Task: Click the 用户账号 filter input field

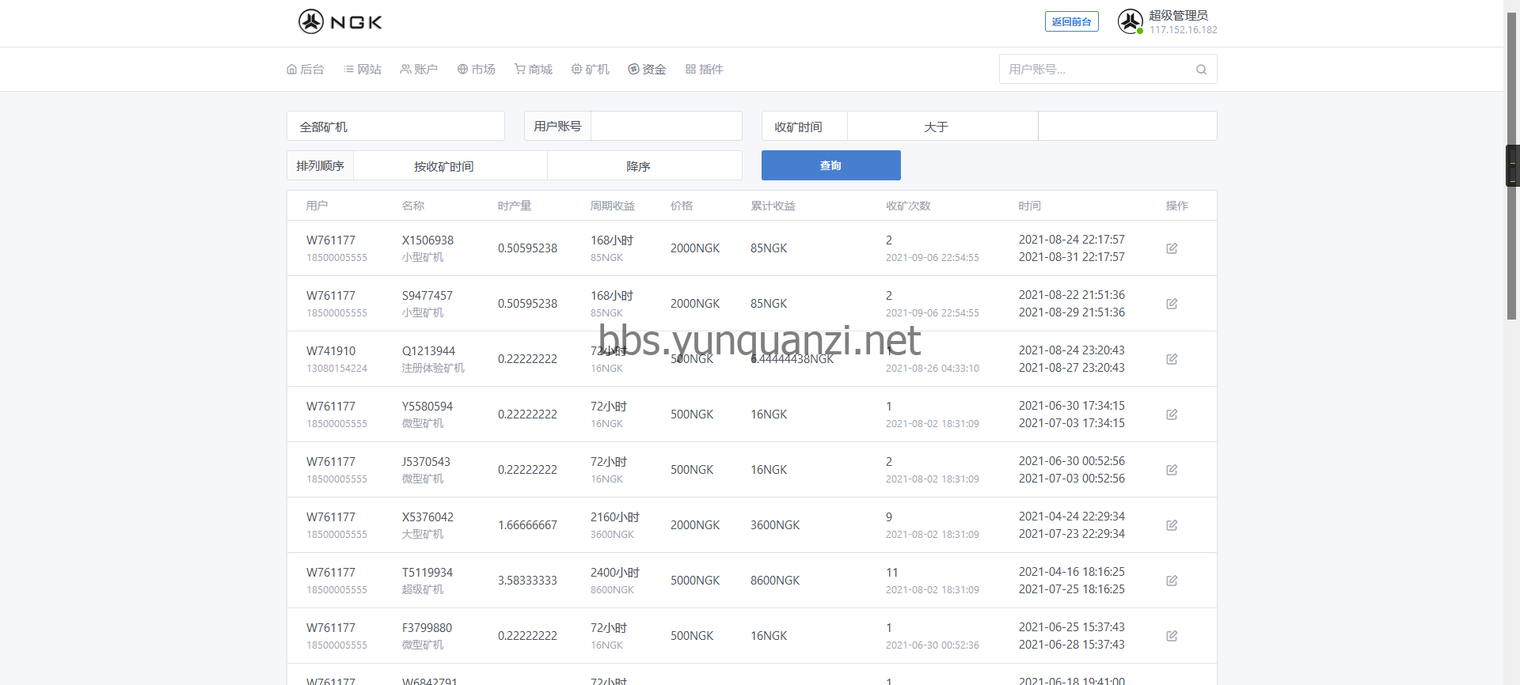Action: pyautogui.click(x=666, y=127)
